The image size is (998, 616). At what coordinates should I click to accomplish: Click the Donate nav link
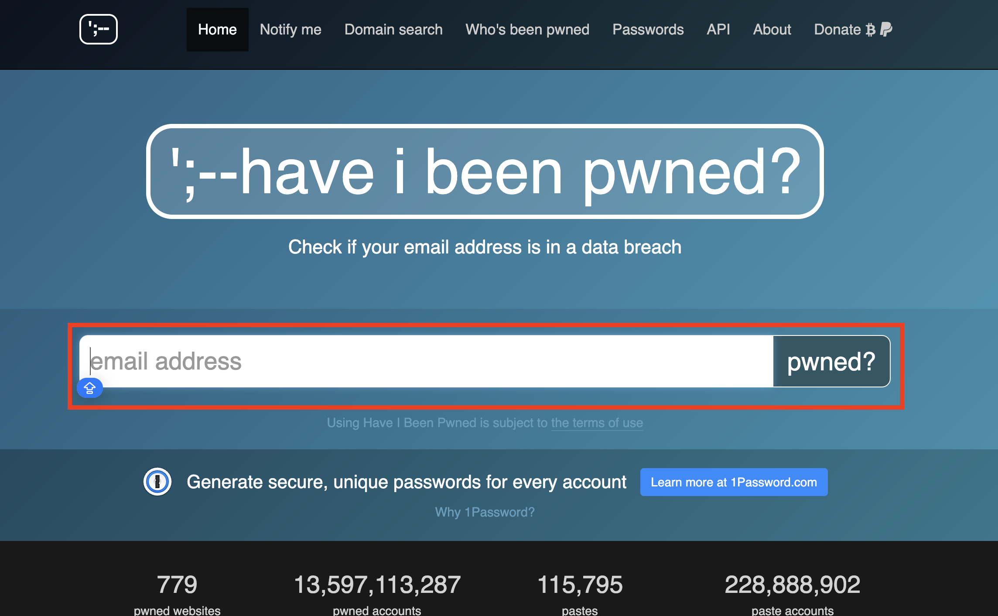(837, 29)
